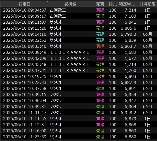Click price 1,714 cell
This screenshot has width=157, height=141.
[x=130, y=64]
